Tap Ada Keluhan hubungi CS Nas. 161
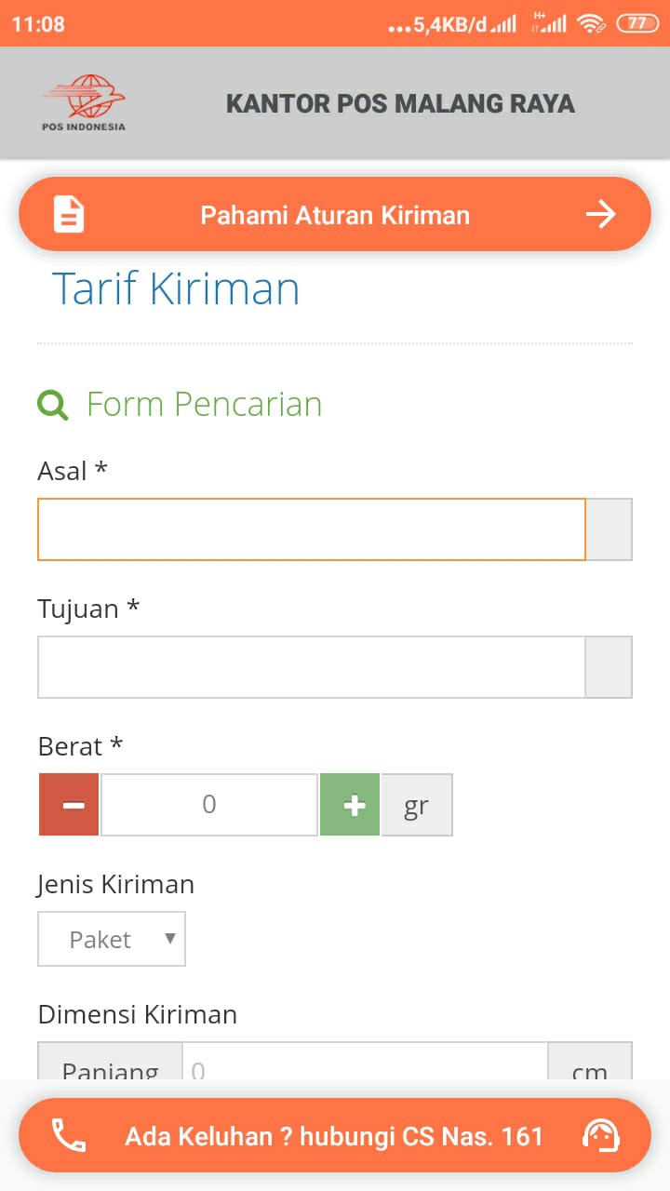Viewport: 670px width, 1191px height. point(335,1135)
